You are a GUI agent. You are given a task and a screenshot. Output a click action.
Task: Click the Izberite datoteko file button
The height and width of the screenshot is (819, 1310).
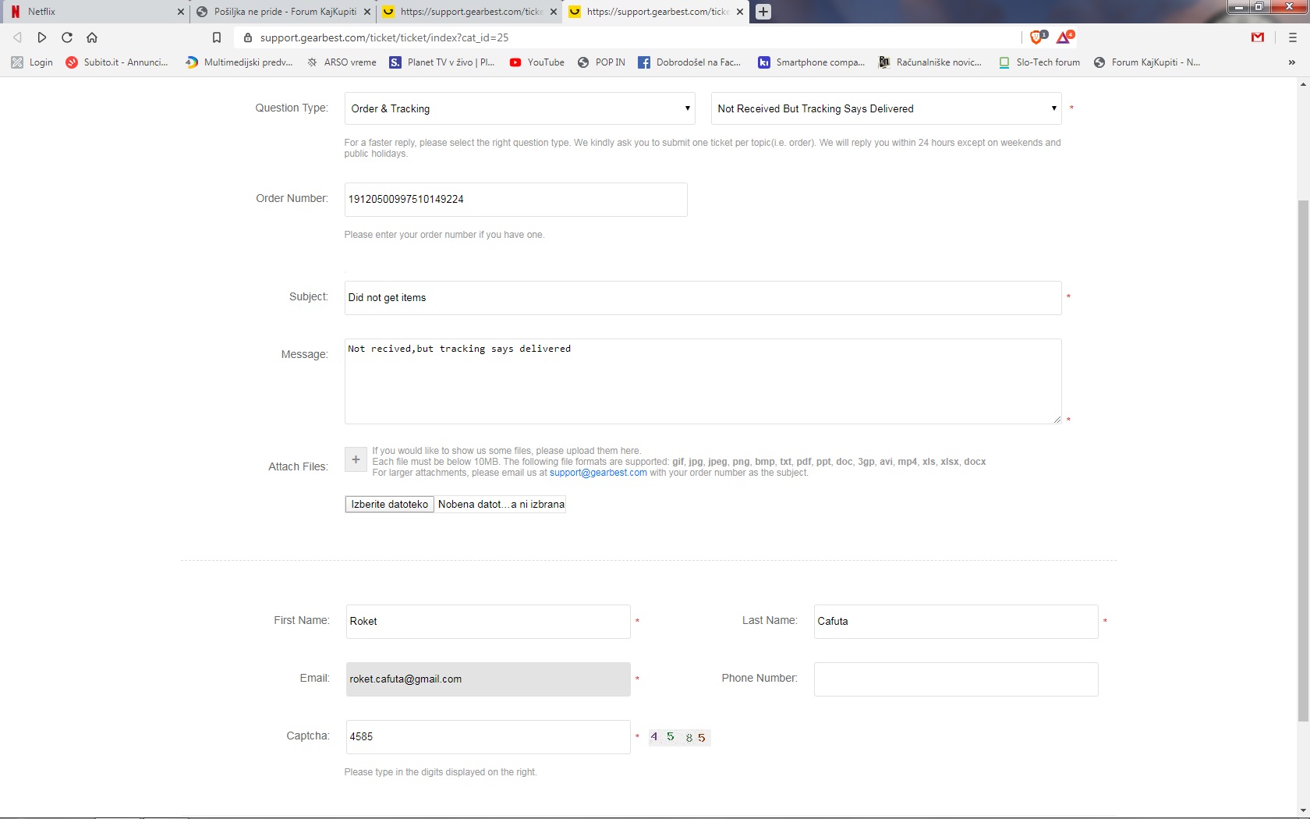click(389, 505)
